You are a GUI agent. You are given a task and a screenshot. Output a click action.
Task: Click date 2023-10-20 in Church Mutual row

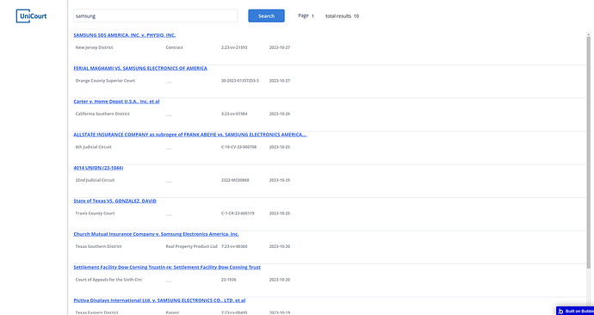280,246
